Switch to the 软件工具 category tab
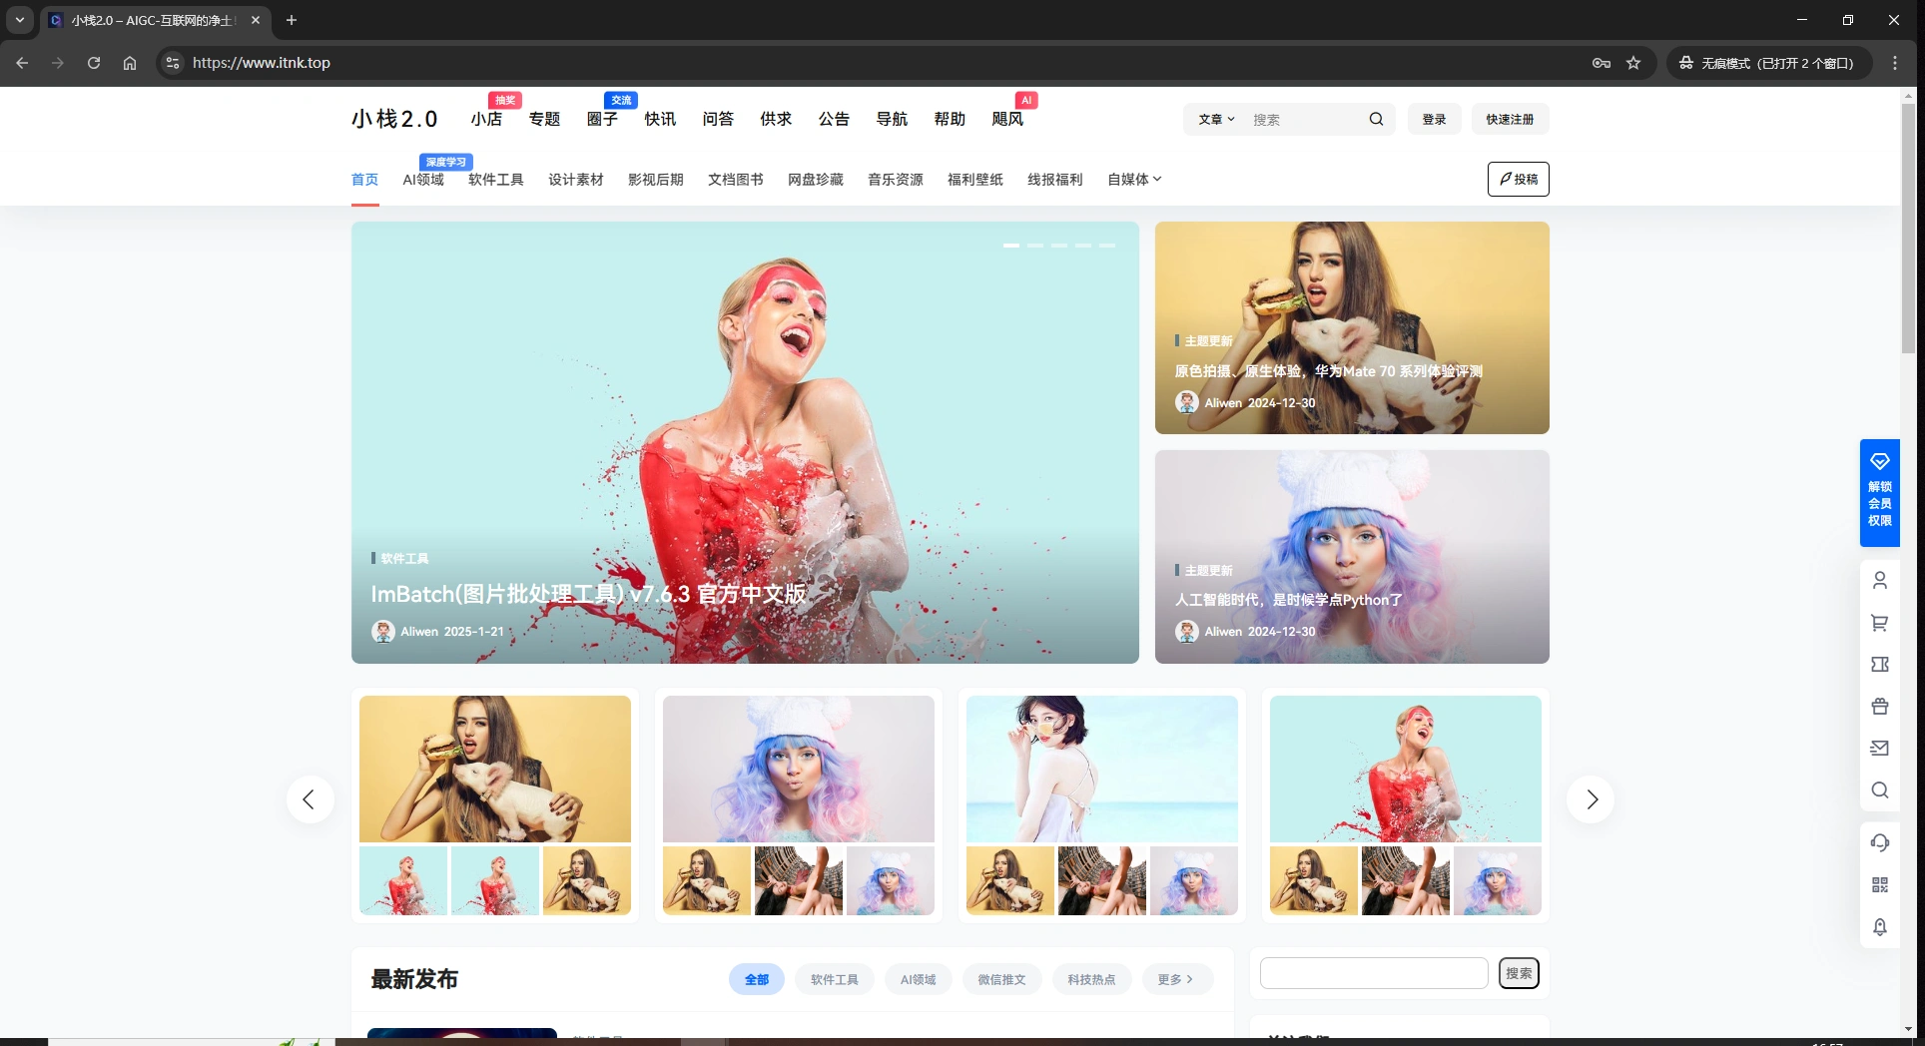 [x=496, y=180]
